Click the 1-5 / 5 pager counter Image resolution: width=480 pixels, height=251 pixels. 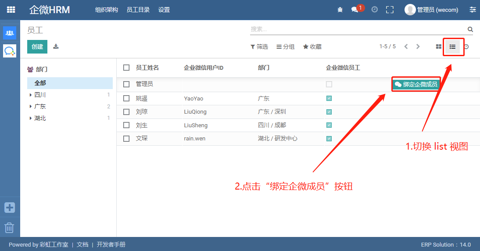point(387,47)
